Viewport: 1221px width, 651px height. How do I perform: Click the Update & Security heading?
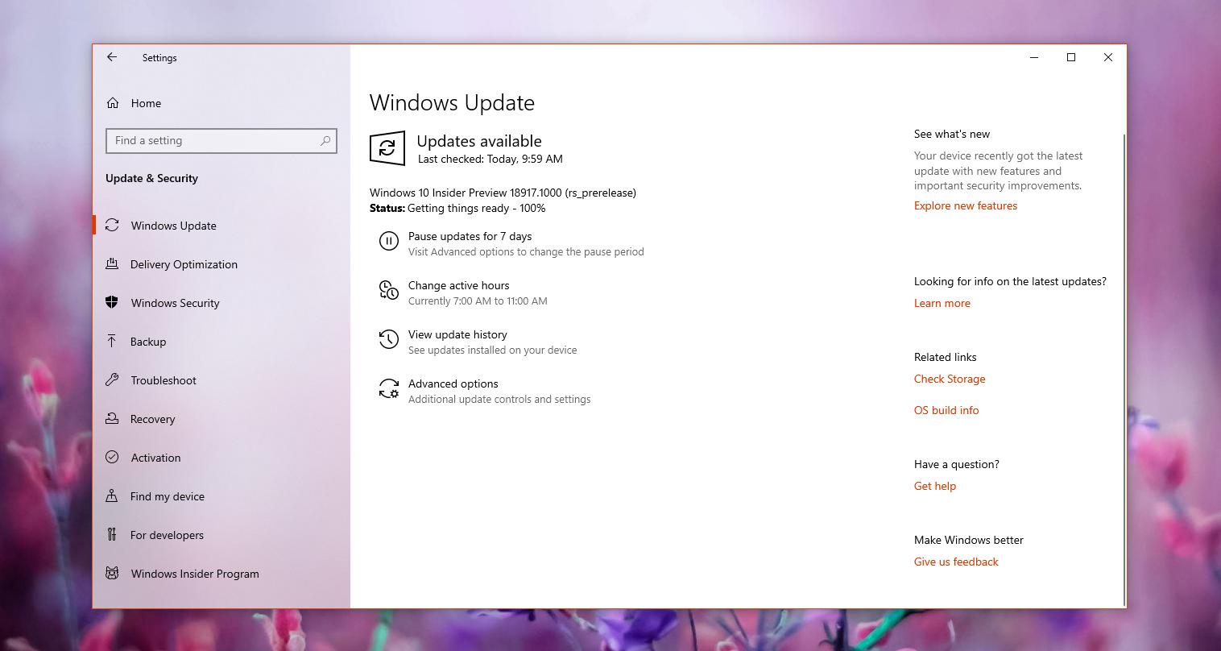click(151, 178)
